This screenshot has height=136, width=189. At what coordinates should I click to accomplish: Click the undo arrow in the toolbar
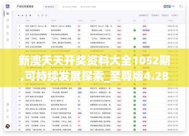19,15
